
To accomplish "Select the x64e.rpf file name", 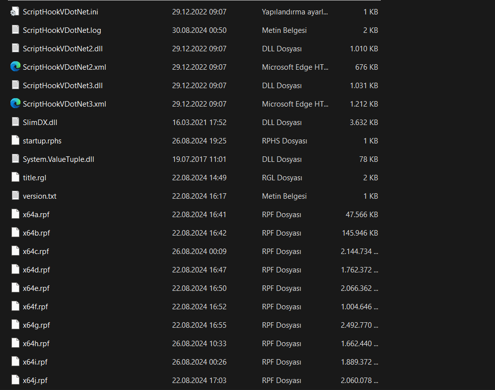I will tap(36, 288).
